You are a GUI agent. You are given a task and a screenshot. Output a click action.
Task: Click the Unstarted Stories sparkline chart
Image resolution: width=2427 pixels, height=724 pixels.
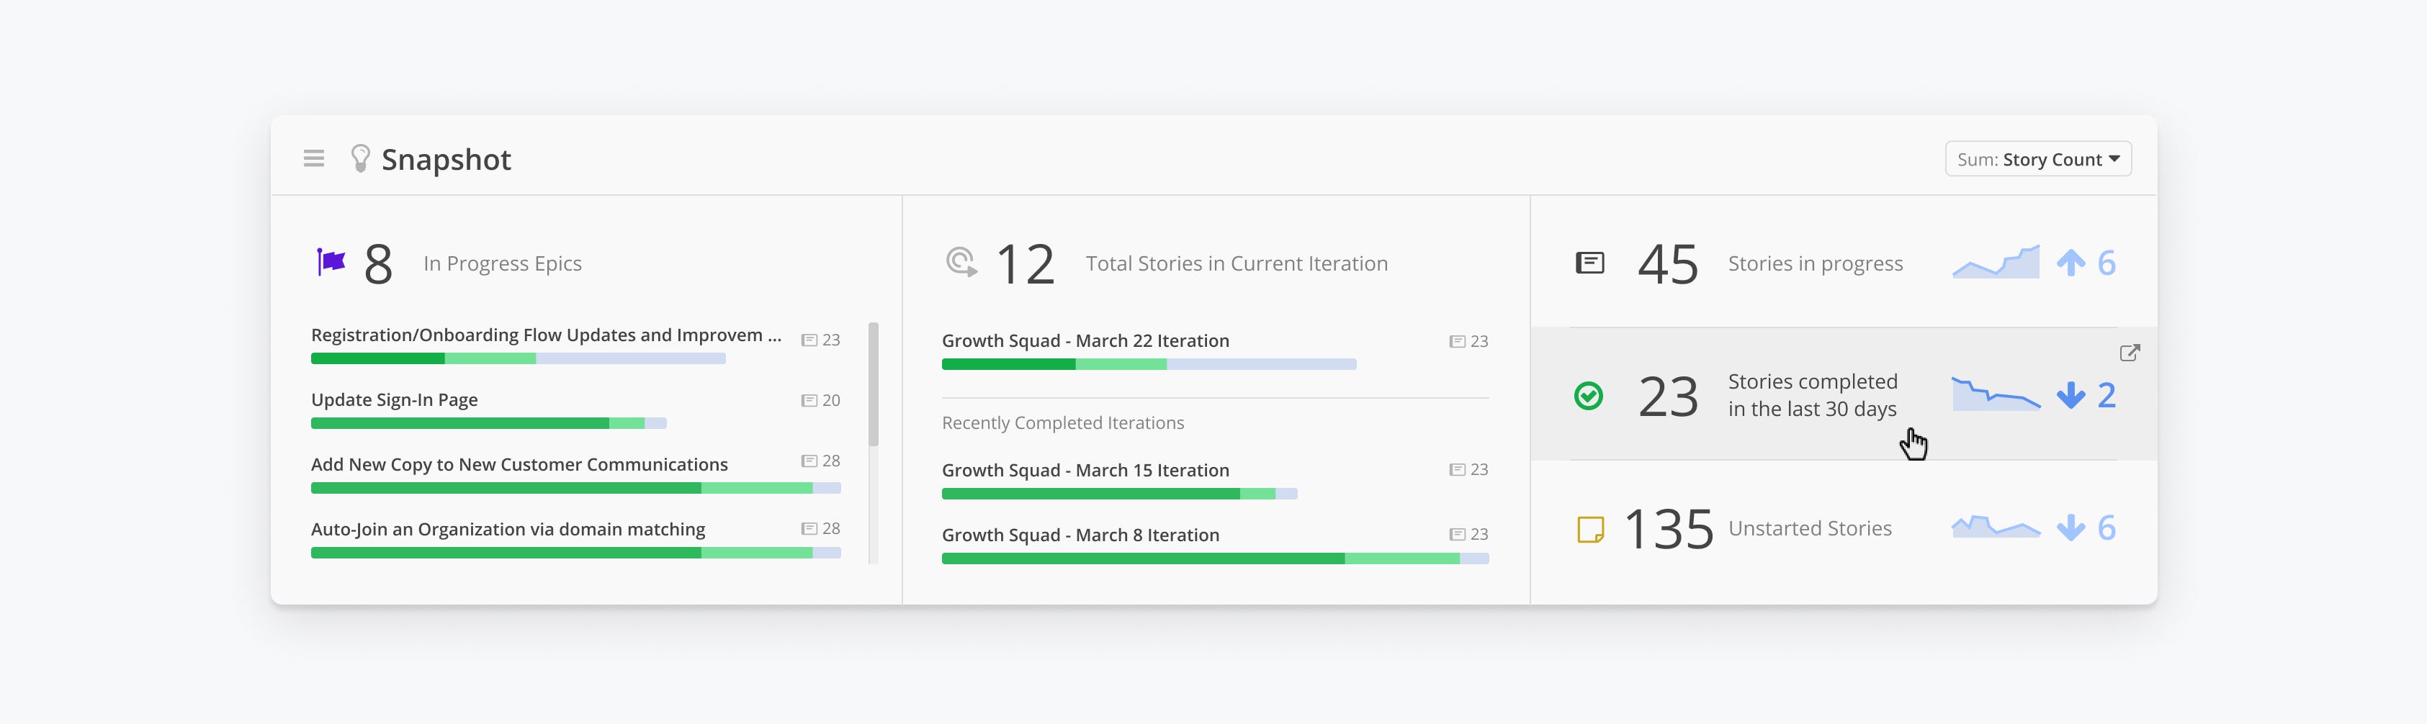[x=1996, y=528]
